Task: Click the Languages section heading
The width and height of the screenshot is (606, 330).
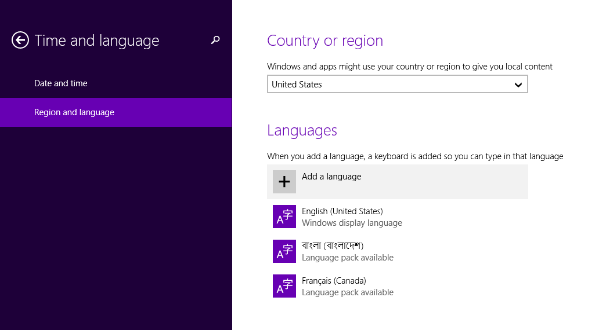Action: [302, 130]
